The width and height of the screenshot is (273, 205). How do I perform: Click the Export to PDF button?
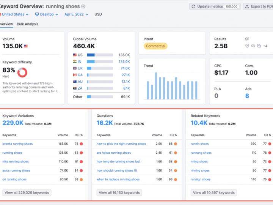tap(258, 6)
